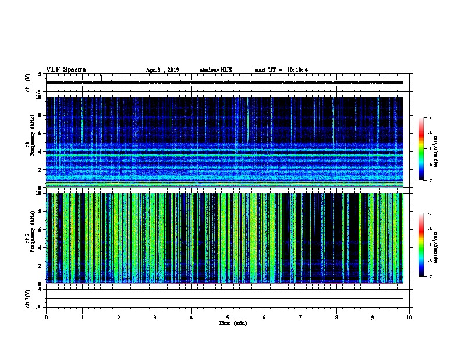This screenshot has width=461, height=356.
Task: Click the "station=HUS" header label
Action: click(x=216, y=70)
